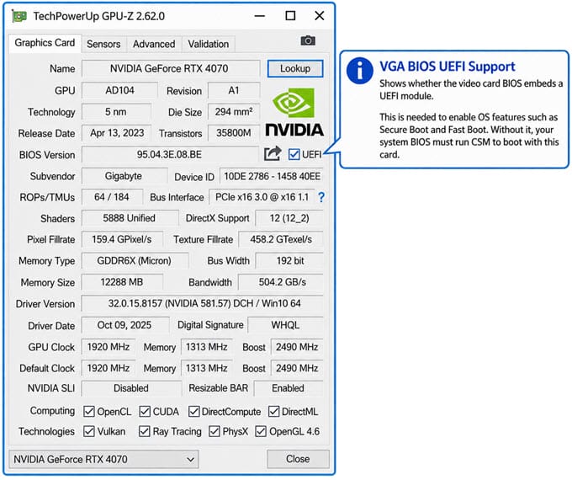Click the BIOS share/export arrow icon
Image resolution: width=572 pixels, height=480 pixels.
(x=273, y=154)
